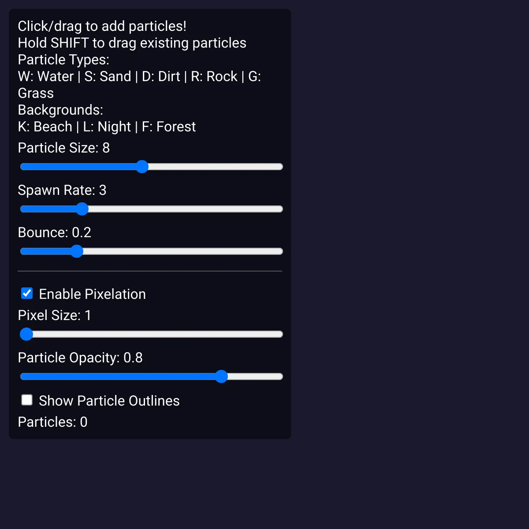Click the "Particles: 0" counter label
The height and width of the screenshot is (529, 529).
(x=52, y=422)
